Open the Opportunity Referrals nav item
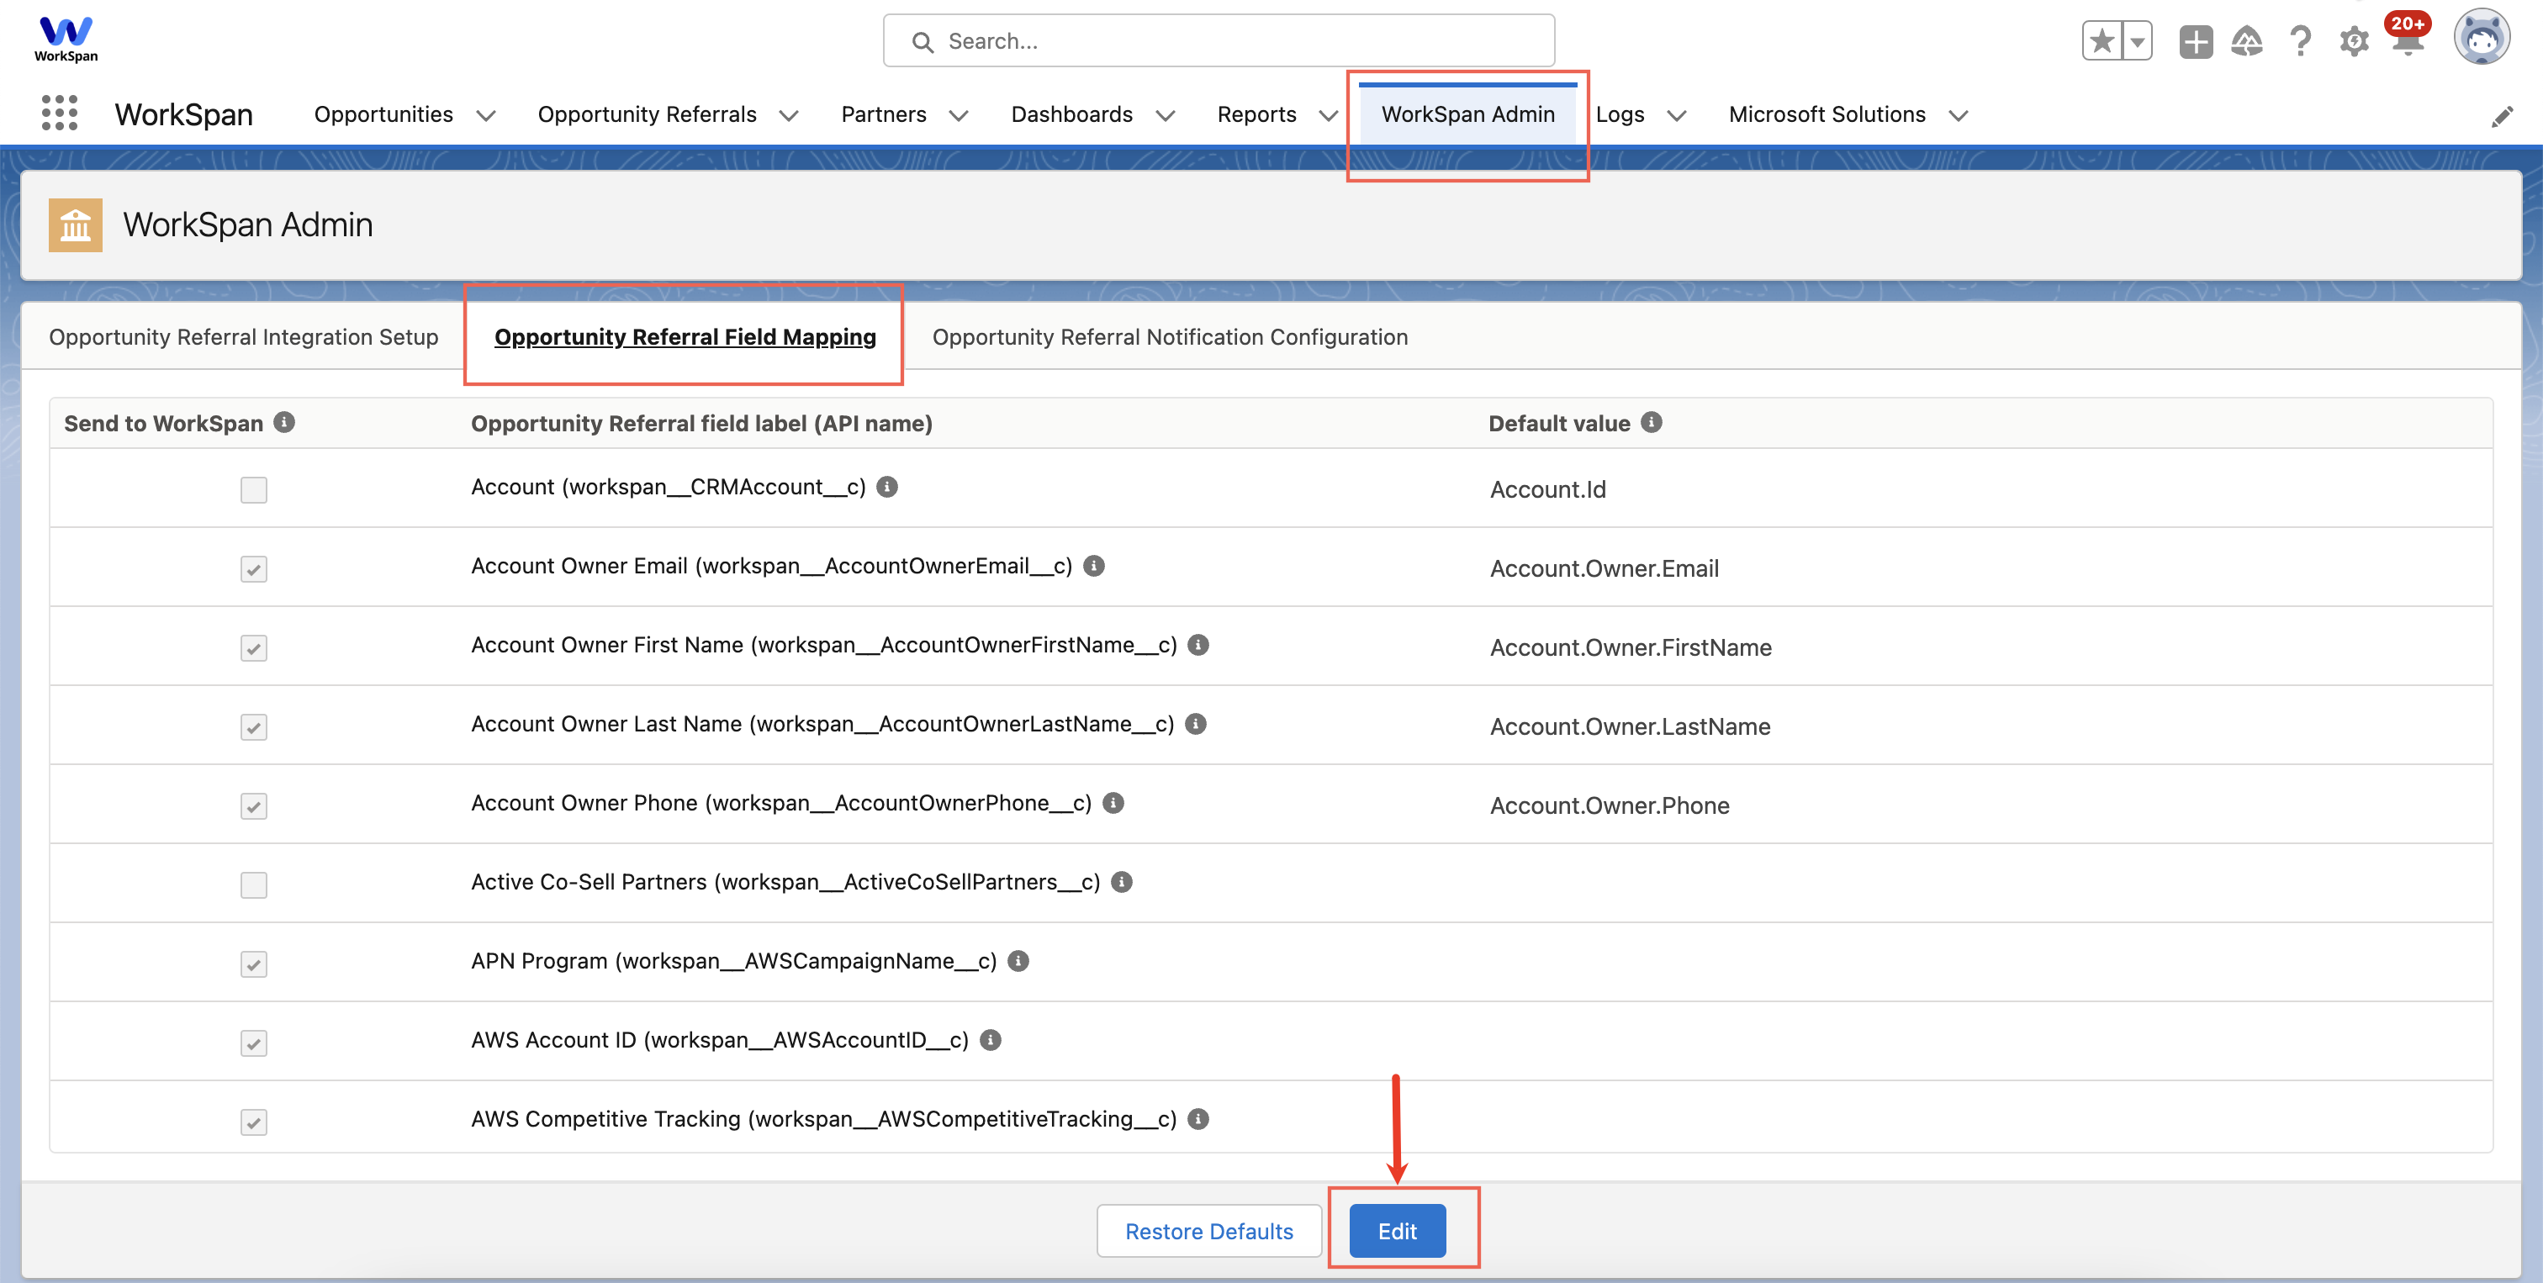The width and height of the screenshot is (2543, 1283). (x=648, y=114)
